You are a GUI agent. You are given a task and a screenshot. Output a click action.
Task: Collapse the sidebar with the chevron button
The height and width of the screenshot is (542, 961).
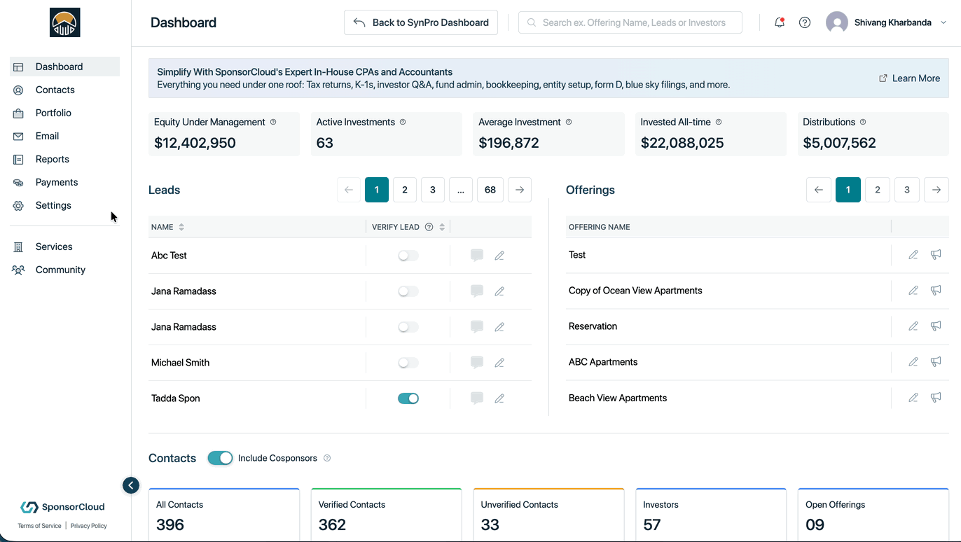[x=131, y=485]
